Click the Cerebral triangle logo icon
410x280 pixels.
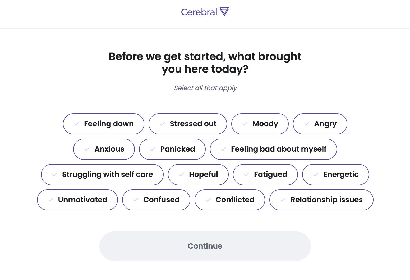click(224, 12)
